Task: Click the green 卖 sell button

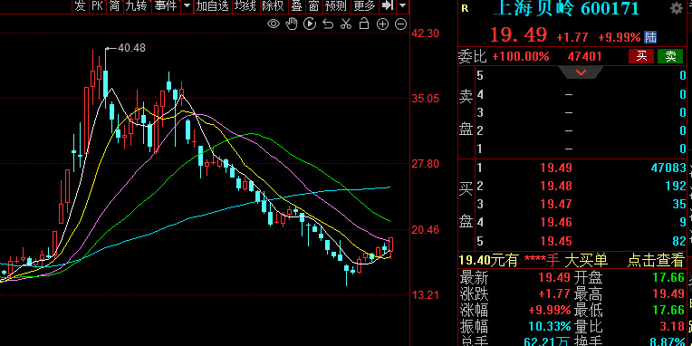Action: 670,56
